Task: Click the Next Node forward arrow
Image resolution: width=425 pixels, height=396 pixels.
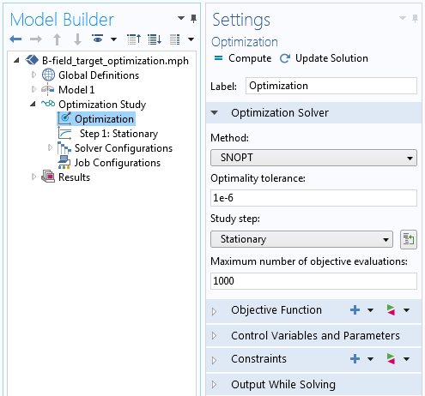Action: coord(36,39)
